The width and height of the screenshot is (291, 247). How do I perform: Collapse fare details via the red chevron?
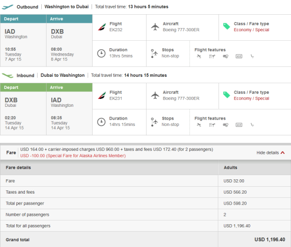coord(283,153)
